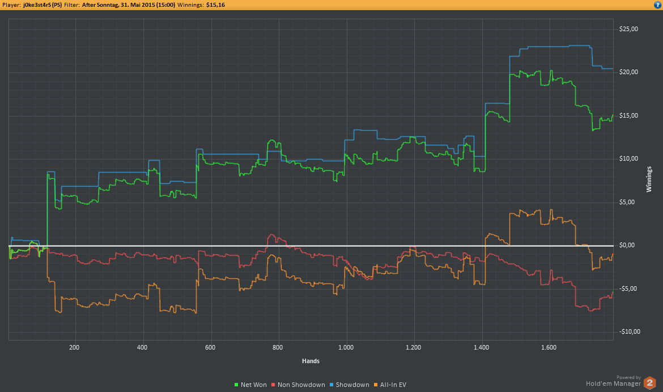Click the red Non Showdown color square
This screenshot has width=663, height=392.
(273, 385)
